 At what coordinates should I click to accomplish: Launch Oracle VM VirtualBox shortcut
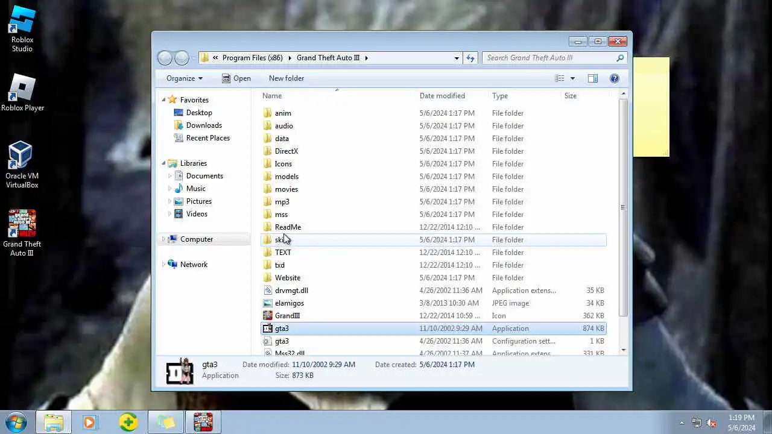(x=22, y=165)
